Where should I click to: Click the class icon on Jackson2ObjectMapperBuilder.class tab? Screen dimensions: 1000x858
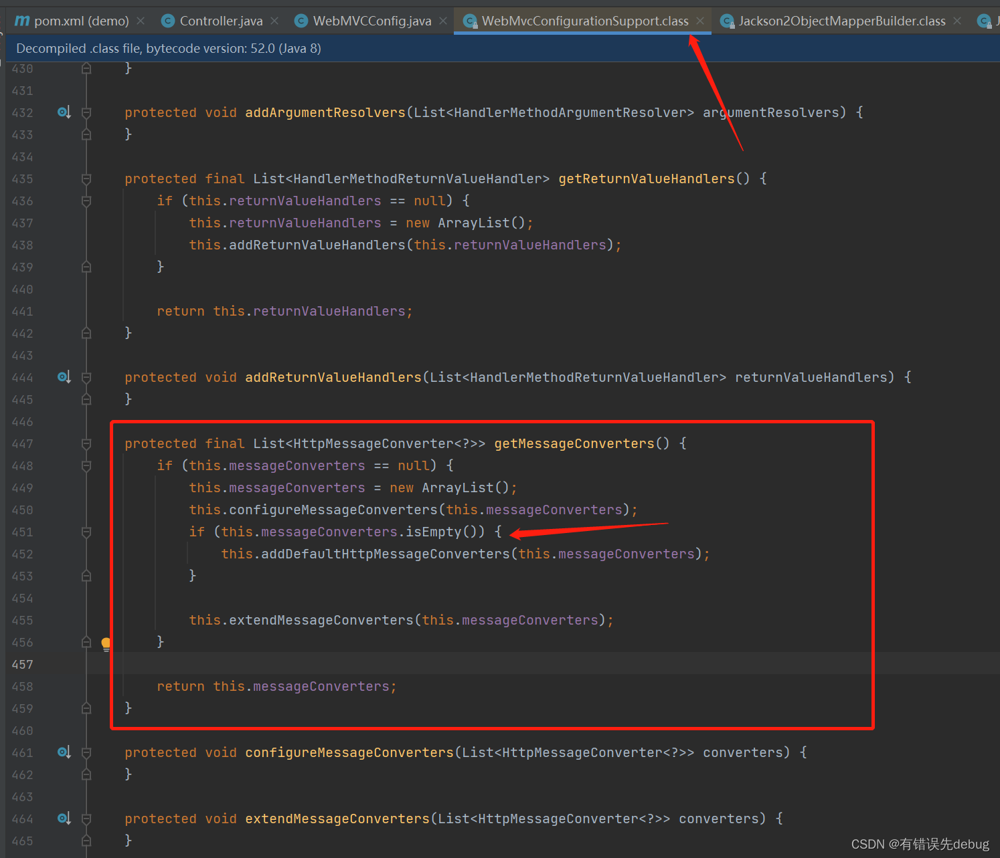pyautogui.click(x=727, y=21)
